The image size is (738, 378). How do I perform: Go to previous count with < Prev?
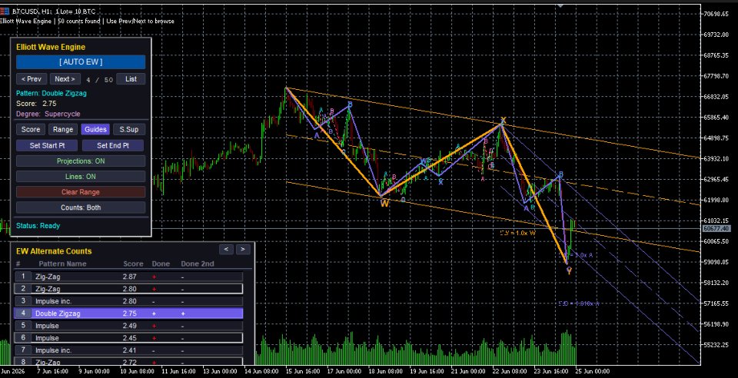(x=32, y=79)
